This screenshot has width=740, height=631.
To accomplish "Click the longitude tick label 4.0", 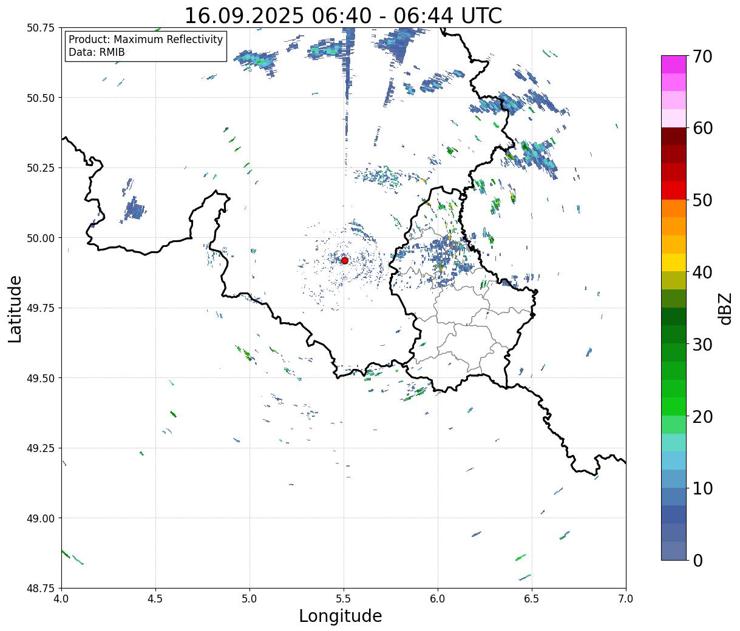I will coord(61,598).
